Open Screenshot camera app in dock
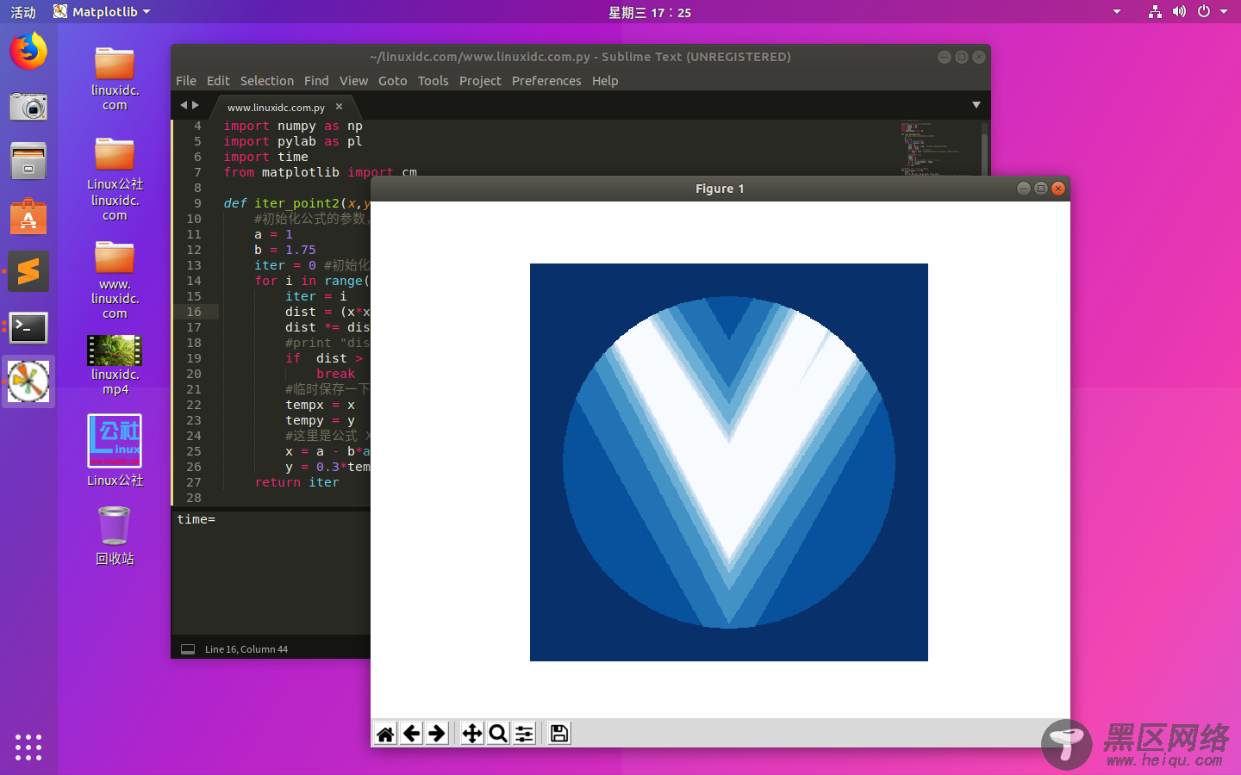 click(x=28, y=107)
